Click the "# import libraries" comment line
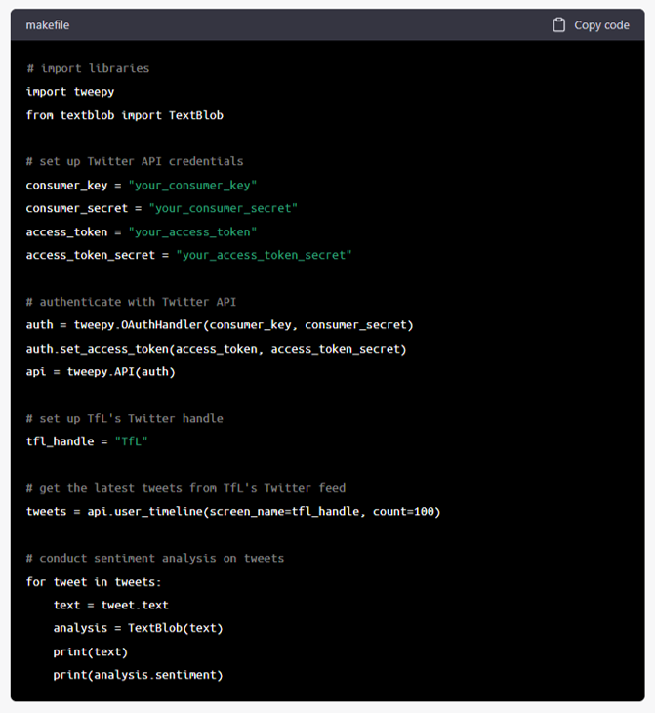 point(88,68)
